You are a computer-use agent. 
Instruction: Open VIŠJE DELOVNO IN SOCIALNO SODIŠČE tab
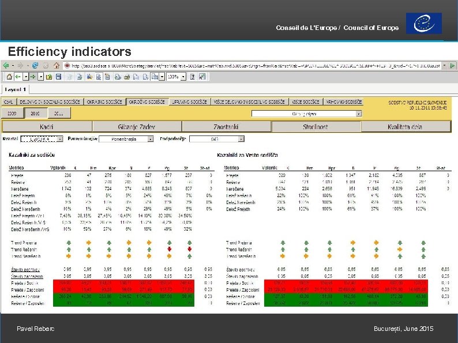pos(249,102)
